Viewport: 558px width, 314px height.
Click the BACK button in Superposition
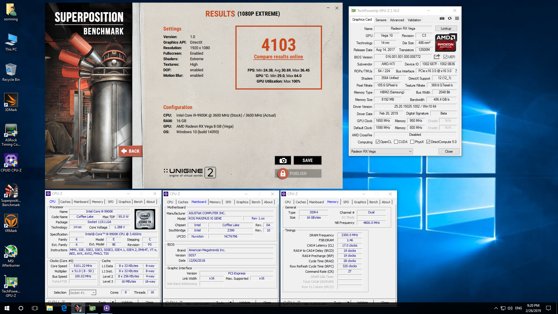pyautogui.click(x=130, y=151)
